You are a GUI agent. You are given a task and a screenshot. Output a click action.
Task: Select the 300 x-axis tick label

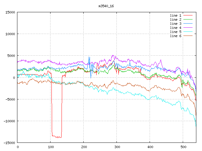tap(117, 147)
